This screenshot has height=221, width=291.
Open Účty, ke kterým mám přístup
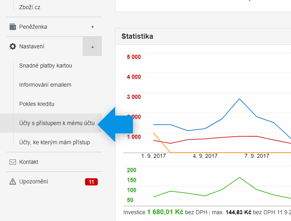pyautogui.click(x=55, y=142)
